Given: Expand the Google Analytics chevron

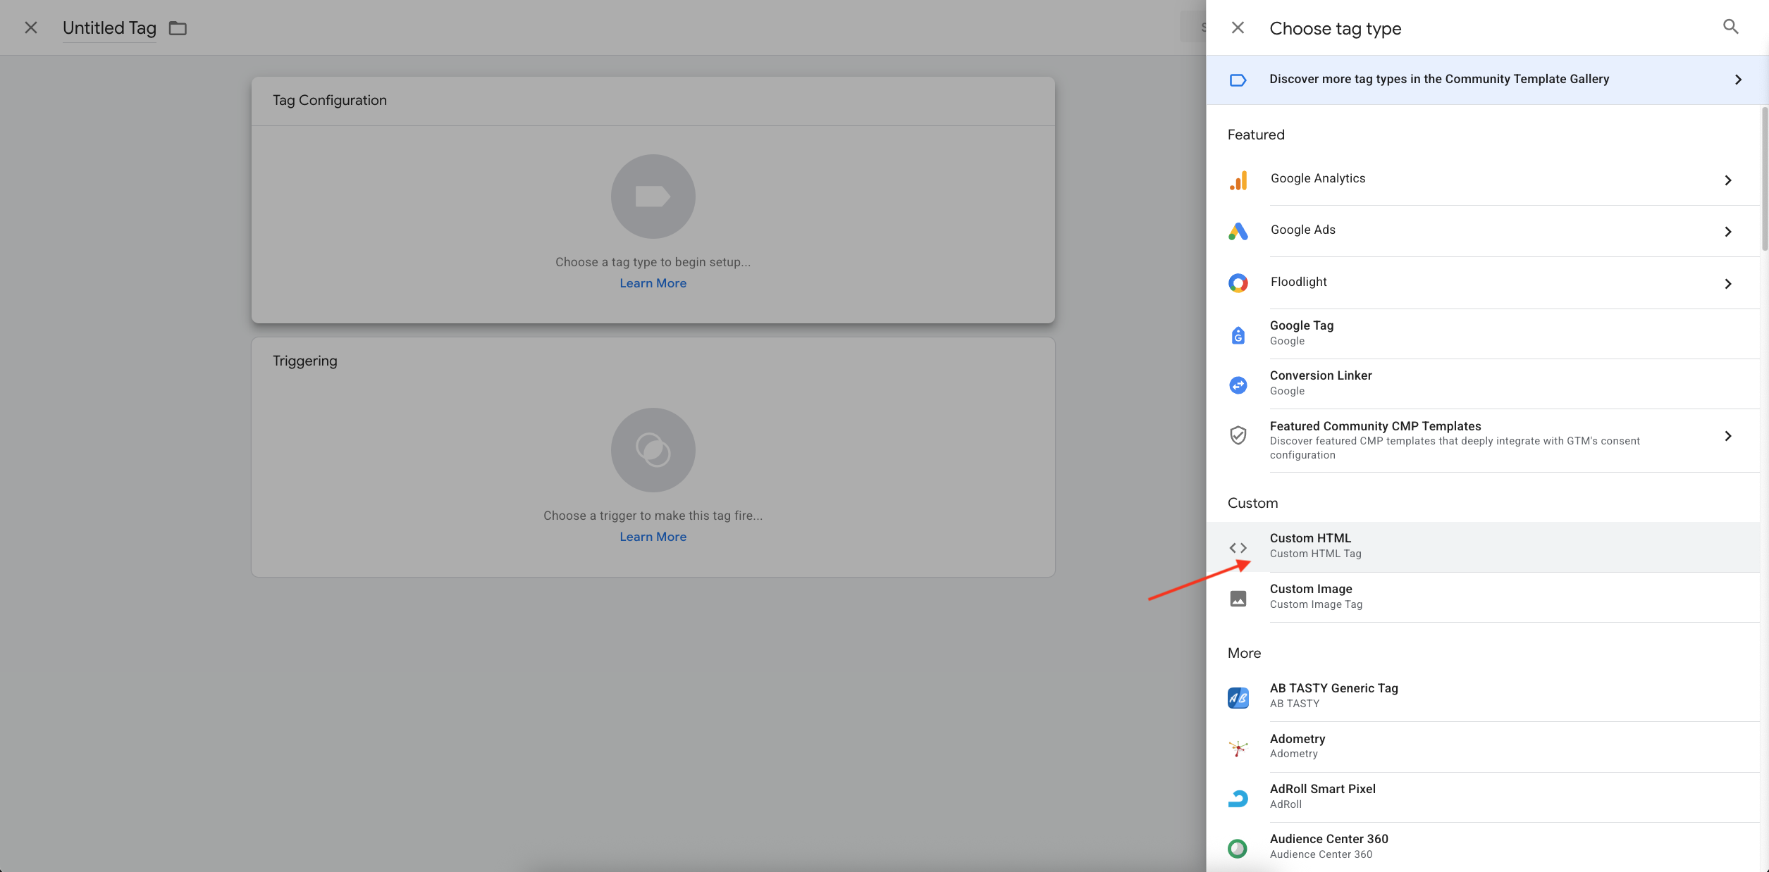Looking at the screenshot, I should point(1727,180).
